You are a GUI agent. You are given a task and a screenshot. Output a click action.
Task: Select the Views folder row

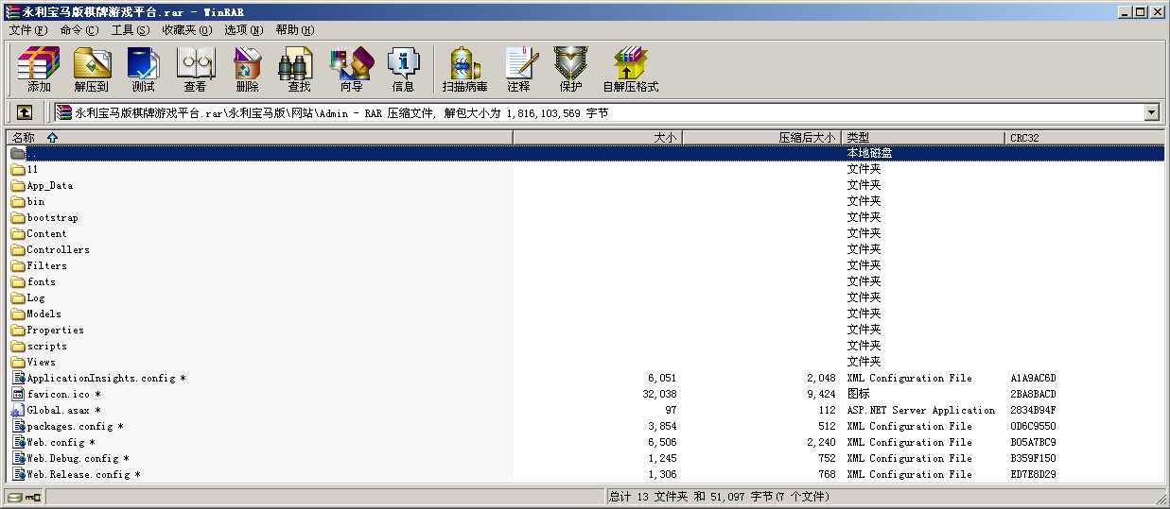point(585,362)
